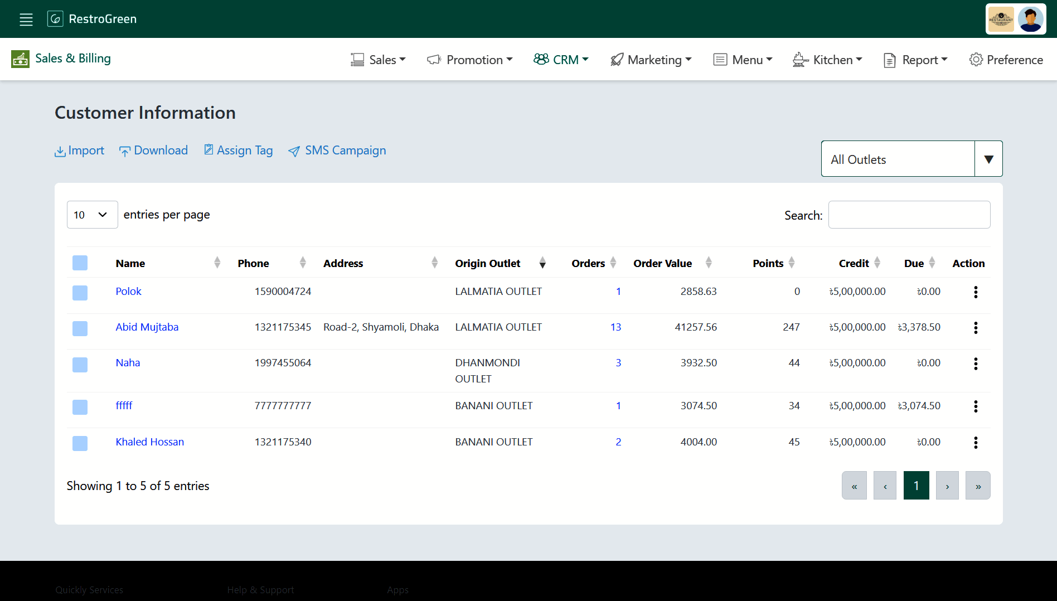Click the SMS Campaign link
Image resolution: width=1057 pixels, height=601 pixels.
point(337,151)
